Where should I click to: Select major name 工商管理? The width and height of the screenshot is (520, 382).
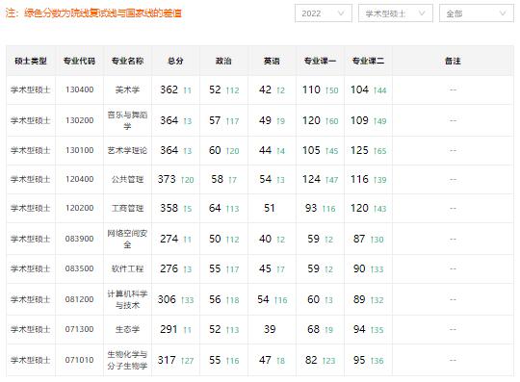pyautogui.click(x=127, y=208)
